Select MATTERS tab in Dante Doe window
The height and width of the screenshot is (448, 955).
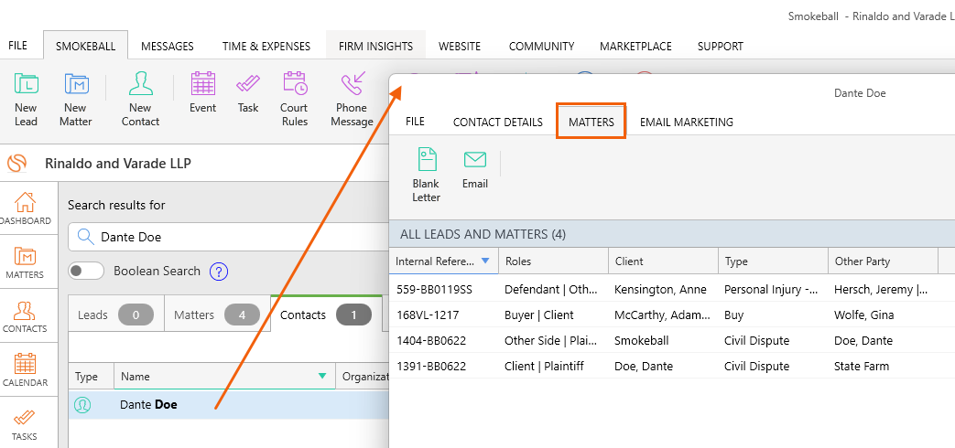(591, 123)
